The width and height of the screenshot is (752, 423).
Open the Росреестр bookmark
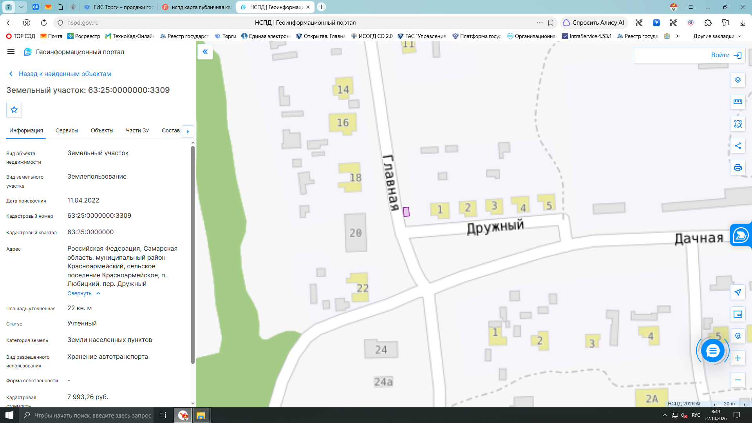click(x=84, y=36)
